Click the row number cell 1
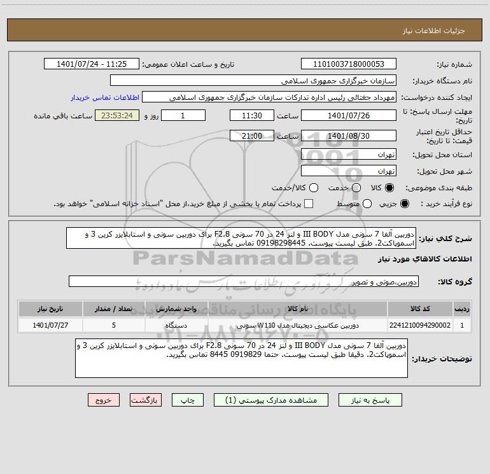 click(x=462, y=325)
